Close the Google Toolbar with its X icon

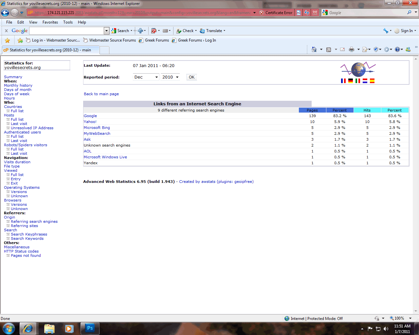(x=6, y=31)
